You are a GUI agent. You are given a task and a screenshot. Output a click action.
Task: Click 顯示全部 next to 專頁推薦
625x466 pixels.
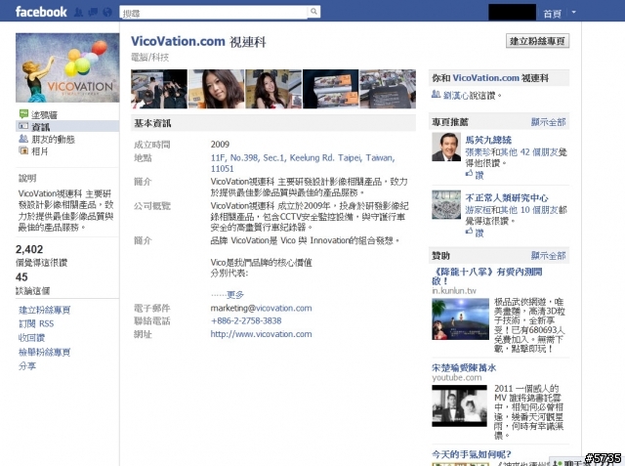coord(548,122)
